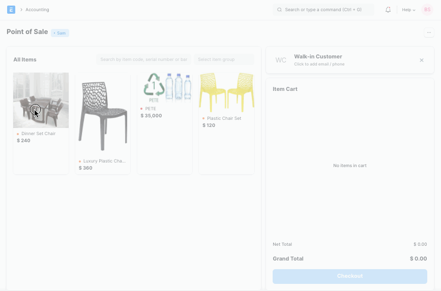Expand the Help dropdown menu
Viewport: 441px width, 291px height.
[x=408, y=10]
